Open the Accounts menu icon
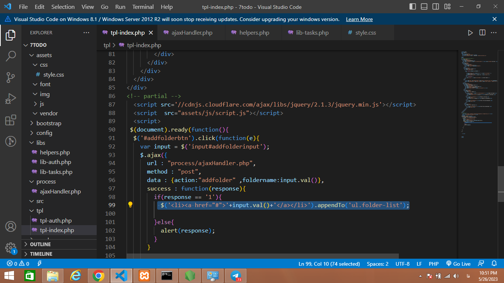Viewport: 504px width, 283px height. [11, 226]
